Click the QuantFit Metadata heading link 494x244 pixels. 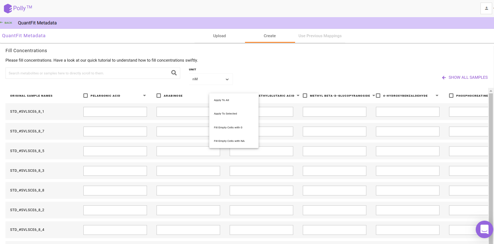(x=24, y=36)
